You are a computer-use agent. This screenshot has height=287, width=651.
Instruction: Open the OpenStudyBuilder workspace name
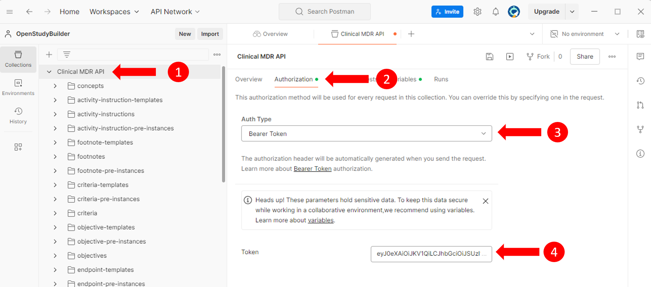pyautogui.click(x=43, y=34)
